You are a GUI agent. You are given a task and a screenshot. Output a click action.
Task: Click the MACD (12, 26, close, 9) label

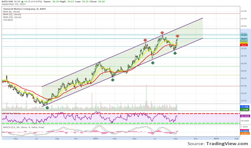(x=23, y=127)
